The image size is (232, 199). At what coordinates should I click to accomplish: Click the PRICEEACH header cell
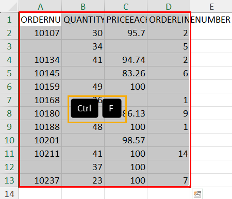tap(126, 20)
